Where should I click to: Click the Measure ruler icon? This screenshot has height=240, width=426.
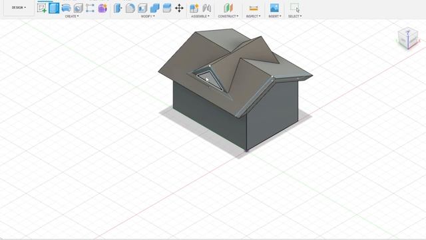tap(253, 8)
